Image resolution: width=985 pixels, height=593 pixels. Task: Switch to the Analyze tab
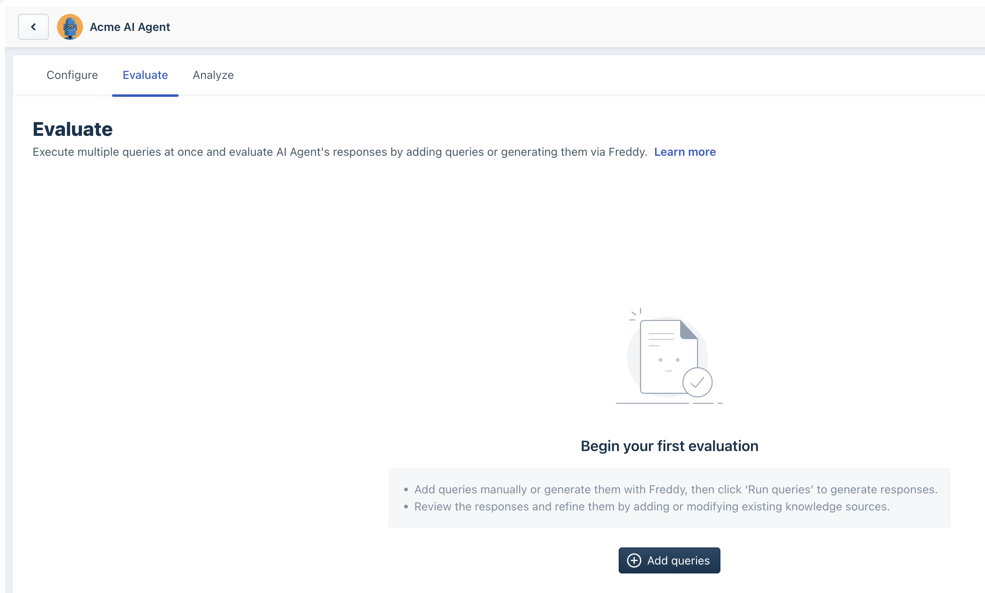pyautogui.click(x=213, y=75)
